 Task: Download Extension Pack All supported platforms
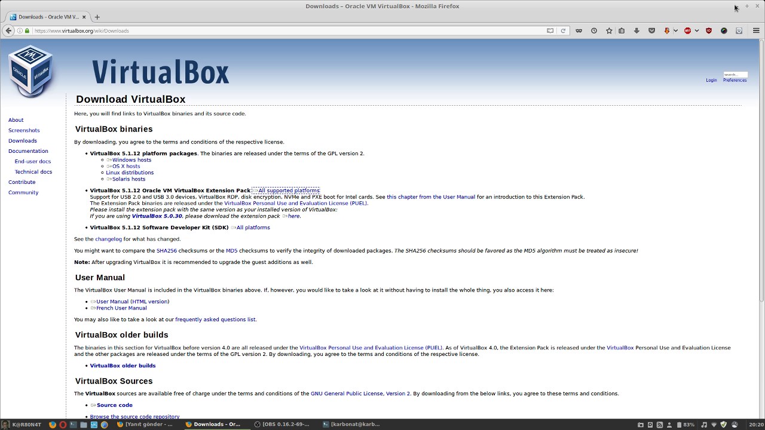click(x=289, y=191)
